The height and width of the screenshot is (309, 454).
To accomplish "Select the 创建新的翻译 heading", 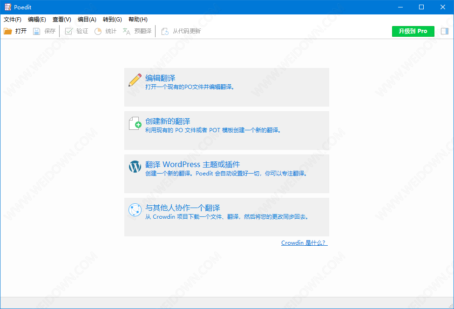I will 168,121.
